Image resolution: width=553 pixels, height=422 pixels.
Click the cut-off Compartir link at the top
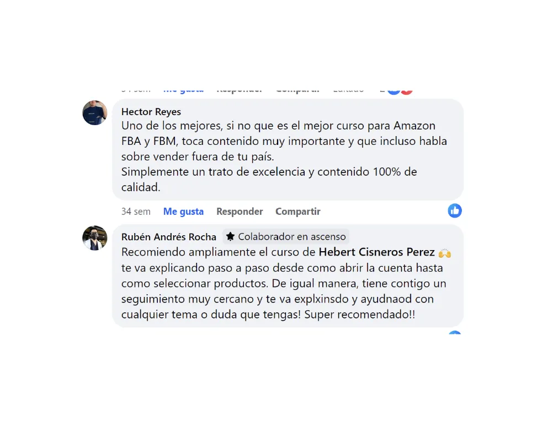click(x=297, y=90)
